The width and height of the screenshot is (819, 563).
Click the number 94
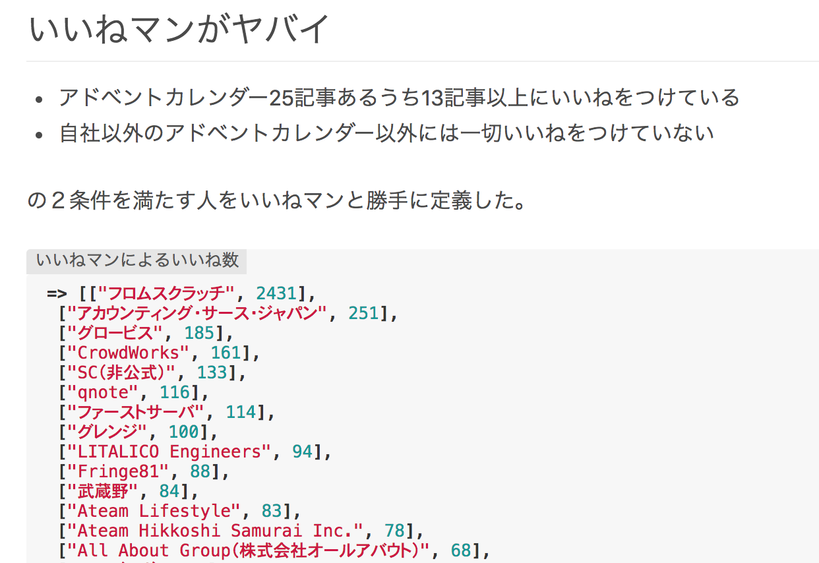tap(302, 452)
